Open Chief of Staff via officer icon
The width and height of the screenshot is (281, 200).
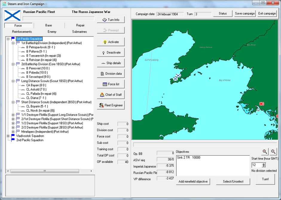(x=102, y=94)
